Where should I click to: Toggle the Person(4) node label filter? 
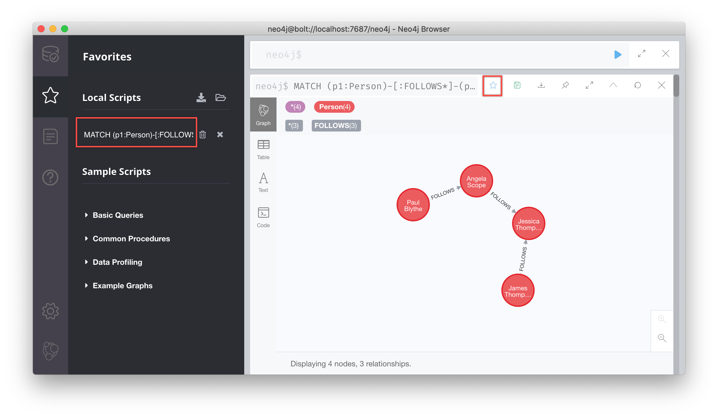332,107
